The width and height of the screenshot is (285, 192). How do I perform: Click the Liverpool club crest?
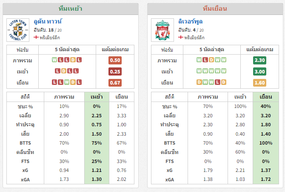point(162,30)
